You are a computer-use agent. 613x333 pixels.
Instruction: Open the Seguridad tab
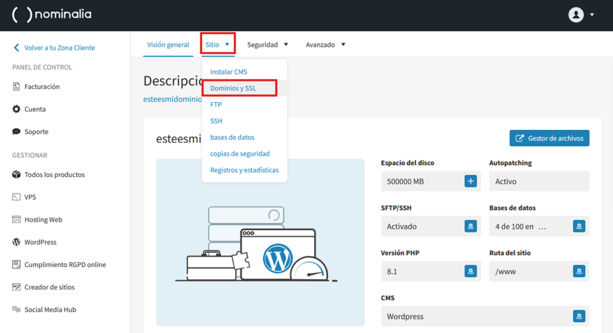click(262, 44)
